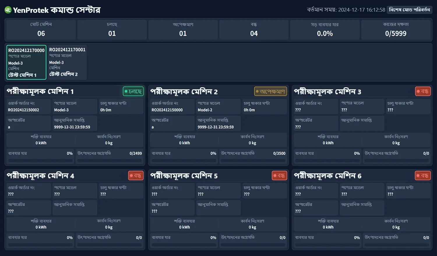The height and width of the screenshot is (256, 437).
Task: Click the YenProtek কমান্ড সেন্টার heading
Action: point(57,10)
